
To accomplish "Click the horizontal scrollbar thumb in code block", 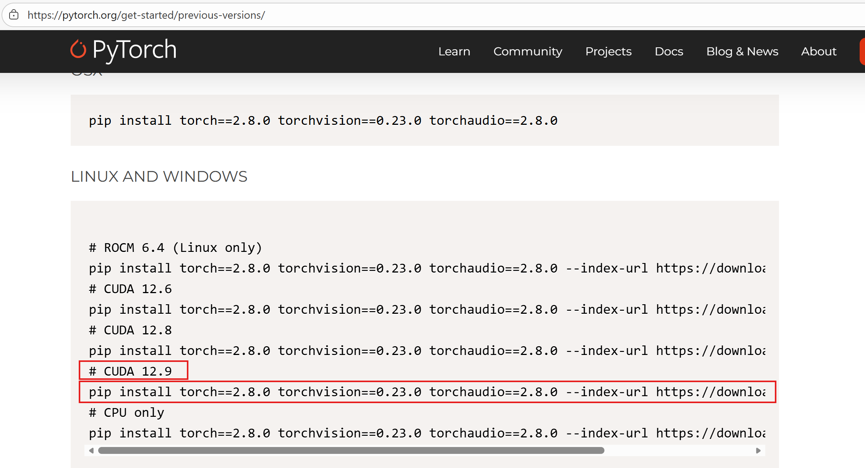I will click(351, 450).
